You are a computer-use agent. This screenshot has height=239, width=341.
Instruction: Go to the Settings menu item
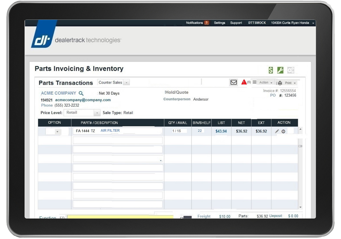tap(220, 23)
